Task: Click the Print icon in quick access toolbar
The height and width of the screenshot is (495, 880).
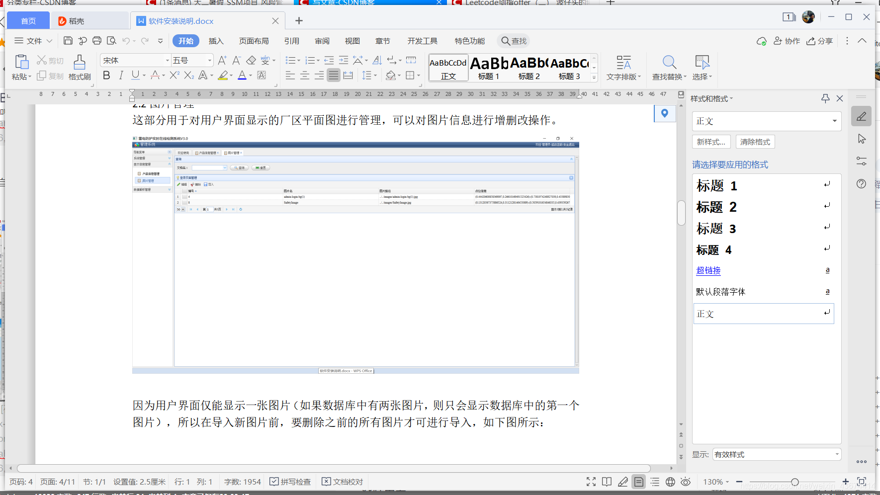Action: [97, 41]
